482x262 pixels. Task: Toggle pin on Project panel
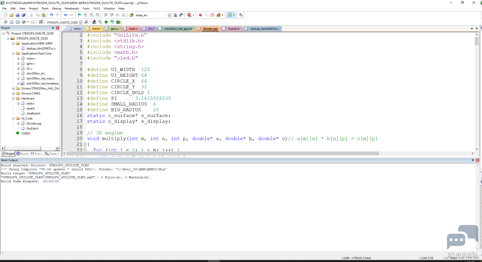click(x=53, y=28)
